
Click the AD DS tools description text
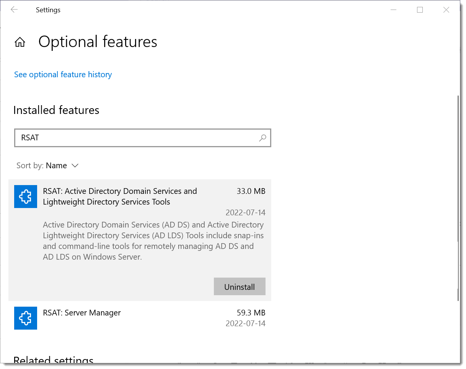coord(153,241)
